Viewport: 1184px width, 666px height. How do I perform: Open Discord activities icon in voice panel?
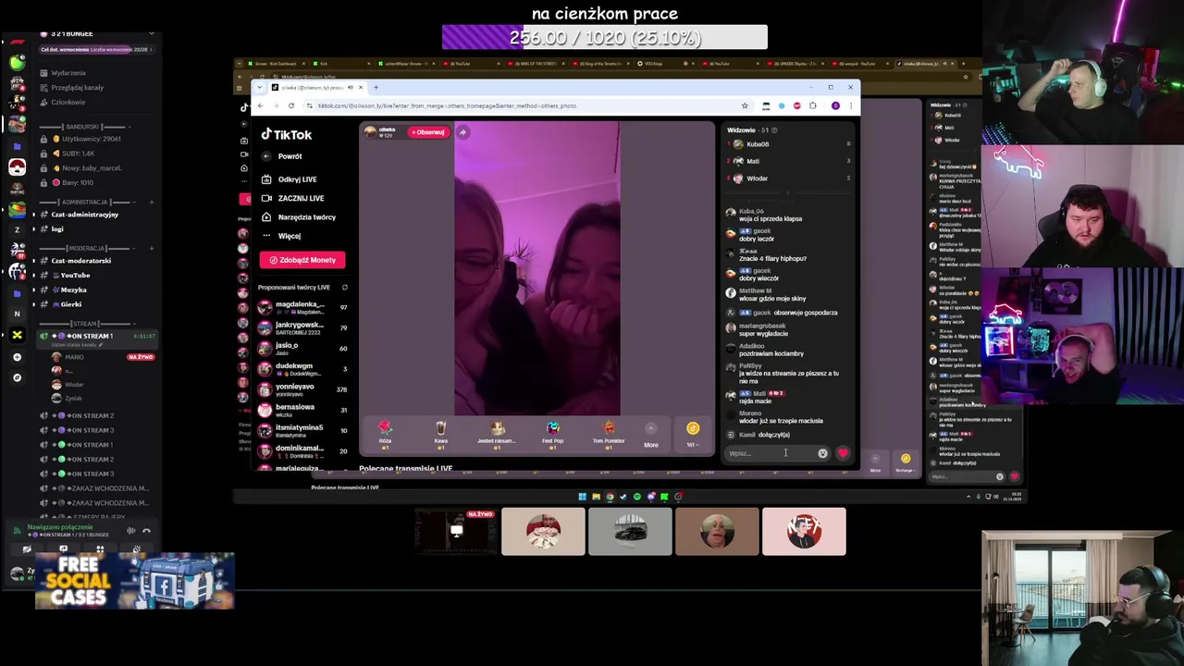[x=100, y=549]
